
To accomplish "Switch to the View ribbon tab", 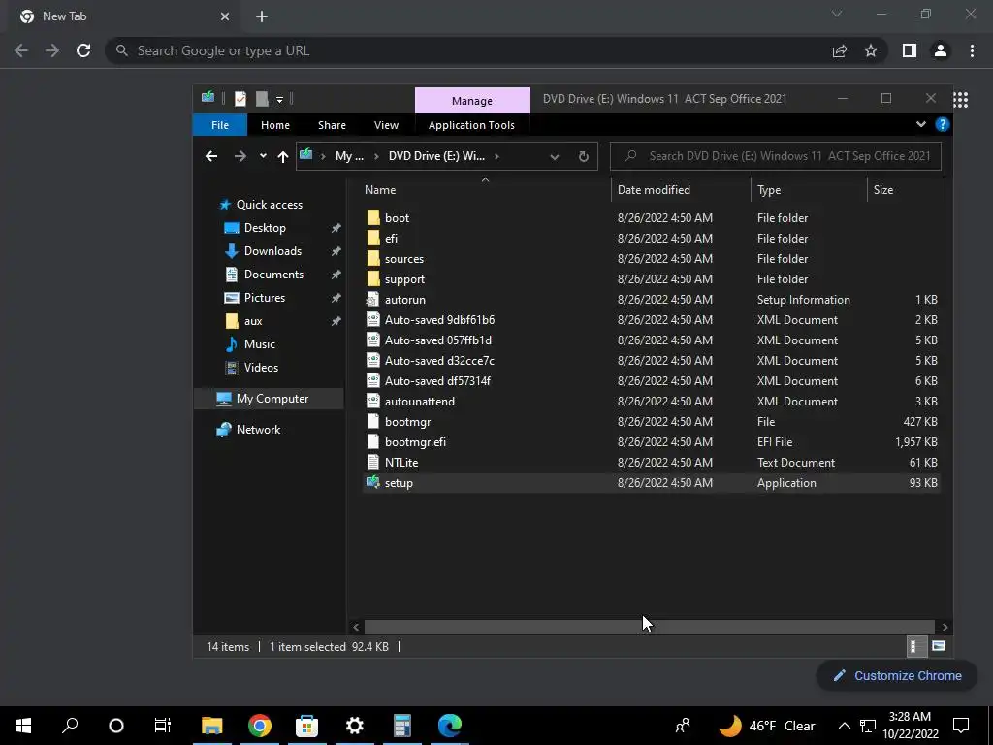I will click(x=386, y=125).
